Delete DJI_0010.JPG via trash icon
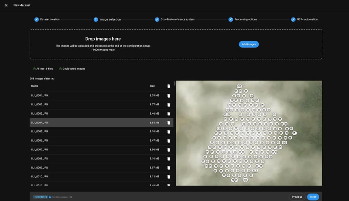 [169, 177]
